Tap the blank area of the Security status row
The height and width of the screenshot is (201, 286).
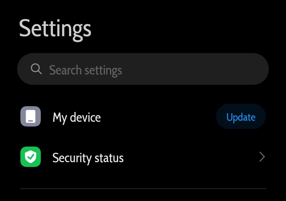185,157
